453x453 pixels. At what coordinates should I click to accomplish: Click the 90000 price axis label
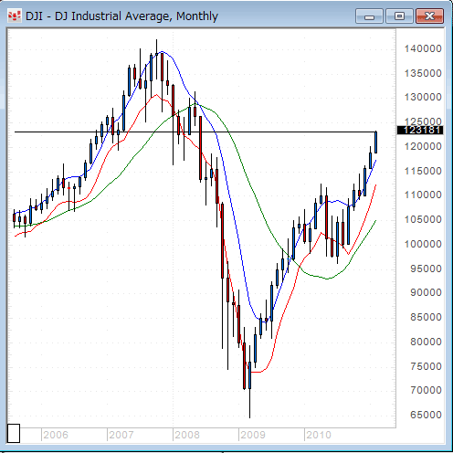[426, 292]
